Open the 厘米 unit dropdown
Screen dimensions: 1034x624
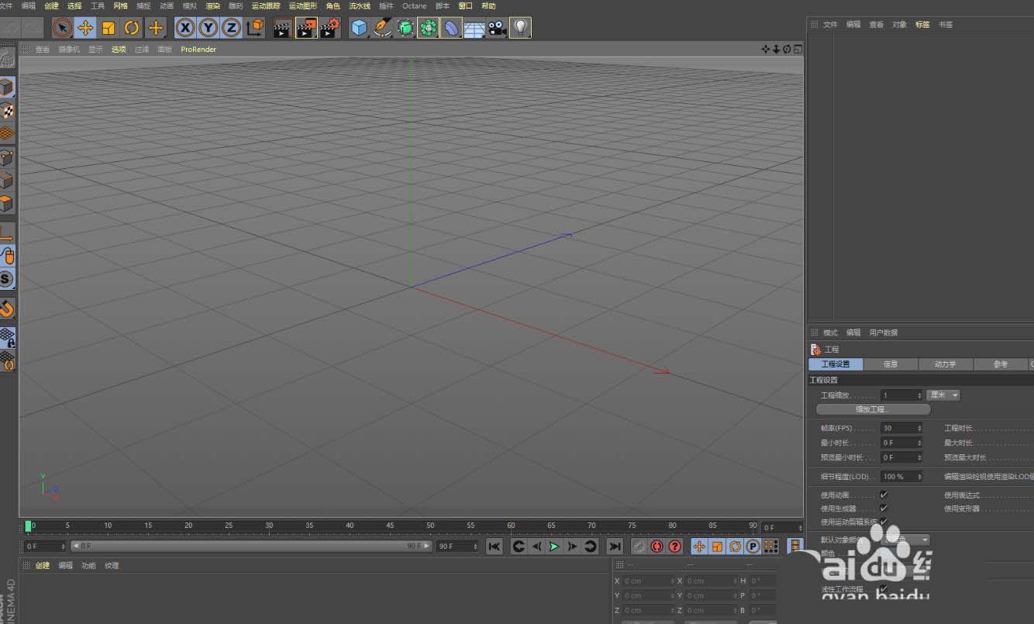(943, 395)
